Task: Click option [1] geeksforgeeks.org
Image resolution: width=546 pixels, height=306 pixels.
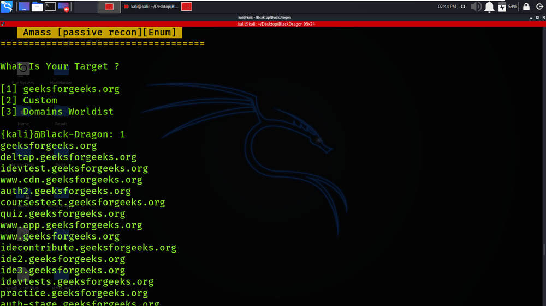Action: [60, 89]
